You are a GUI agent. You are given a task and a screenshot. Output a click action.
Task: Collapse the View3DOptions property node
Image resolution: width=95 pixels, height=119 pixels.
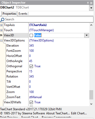click(1, 40)
